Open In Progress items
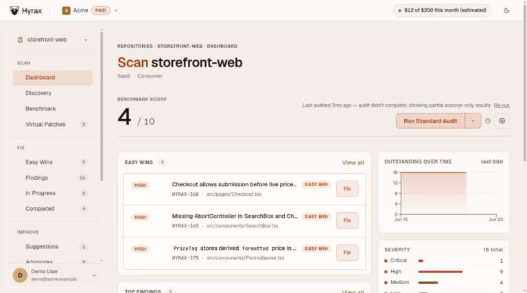Image resolution: width=527 pixels, height=293 pixels. click(53, 193)
